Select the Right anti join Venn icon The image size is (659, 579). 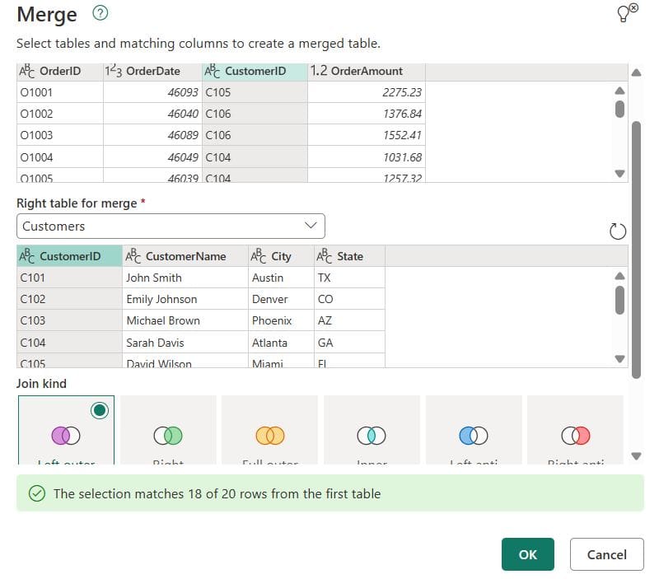pyautogui.click(x=575, y=436)
